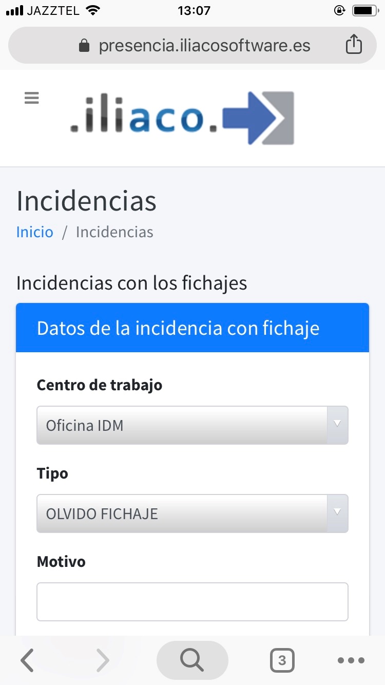The width and height of the screenshot is (385, 685).
Task: Open the Centro de trabajo dropdown
Action: [192, 425]
